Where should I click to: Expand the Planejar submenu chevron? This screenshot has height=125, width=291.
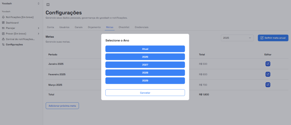click(38, 28)
